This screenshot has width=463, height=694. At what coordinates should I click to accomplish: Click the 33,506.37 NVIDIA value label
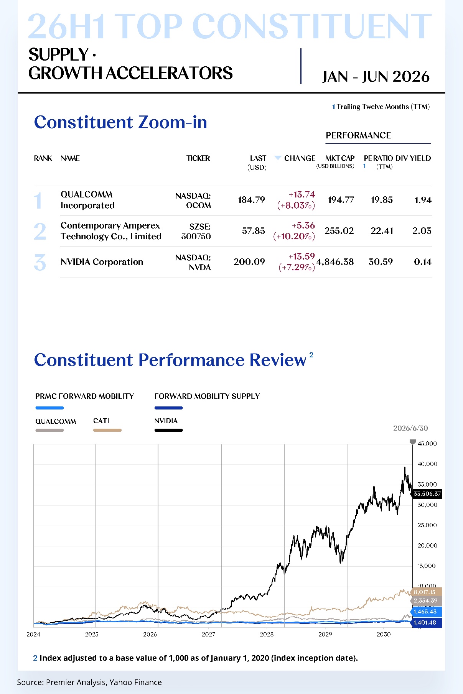pyautogui.click(x=427, y=494)
